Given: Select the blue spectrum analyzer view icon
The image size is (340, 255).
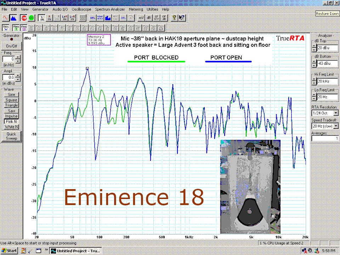Looking at the screenshot, I should click(x=13, y=18).
